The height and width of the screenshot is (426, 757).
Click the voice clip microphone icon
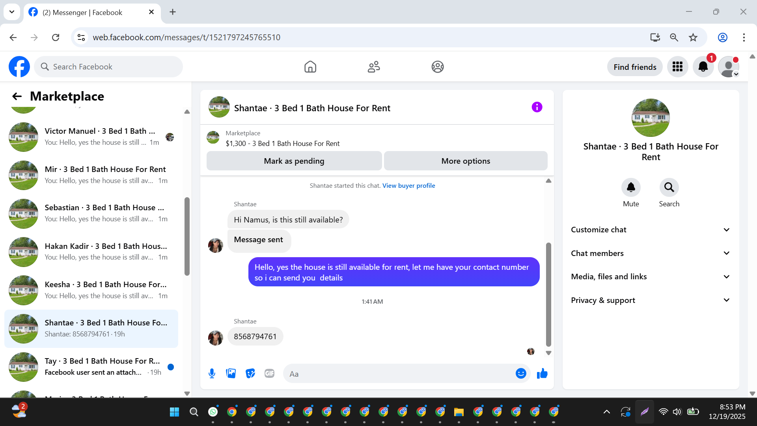click(212, 373)
